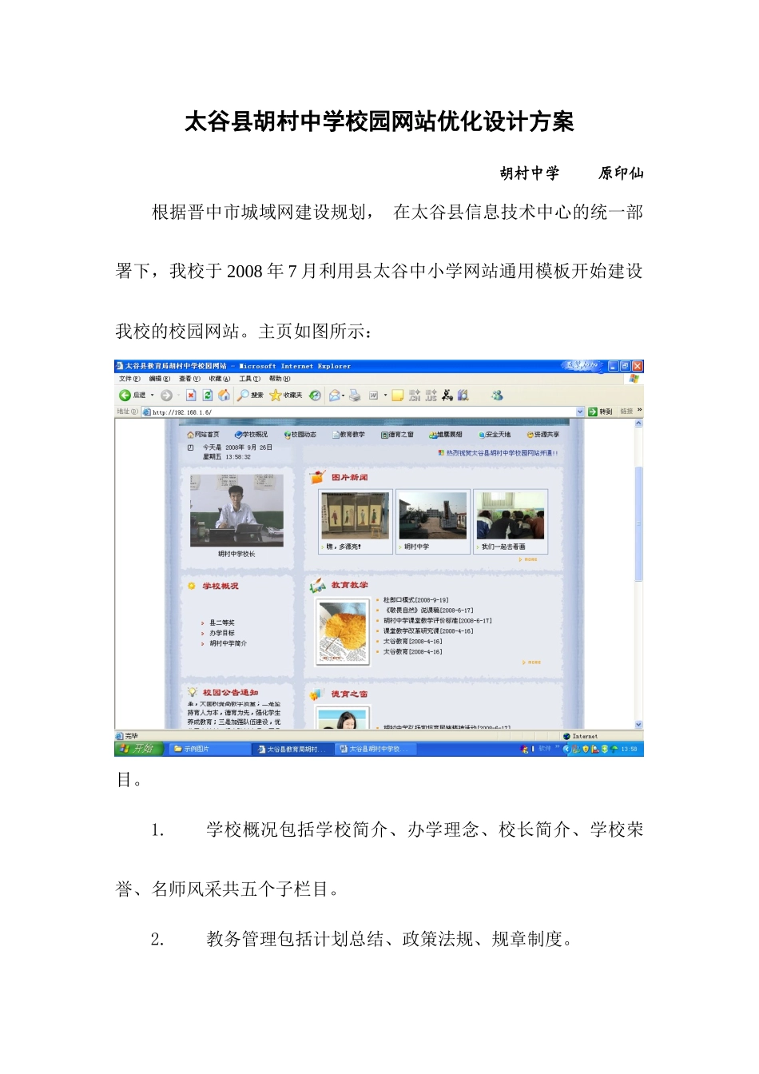The height and width of the screenshot is (1074, 759).
Task: Open the 查看 menu
Action: pyautogui.click(x=189, y=379)
